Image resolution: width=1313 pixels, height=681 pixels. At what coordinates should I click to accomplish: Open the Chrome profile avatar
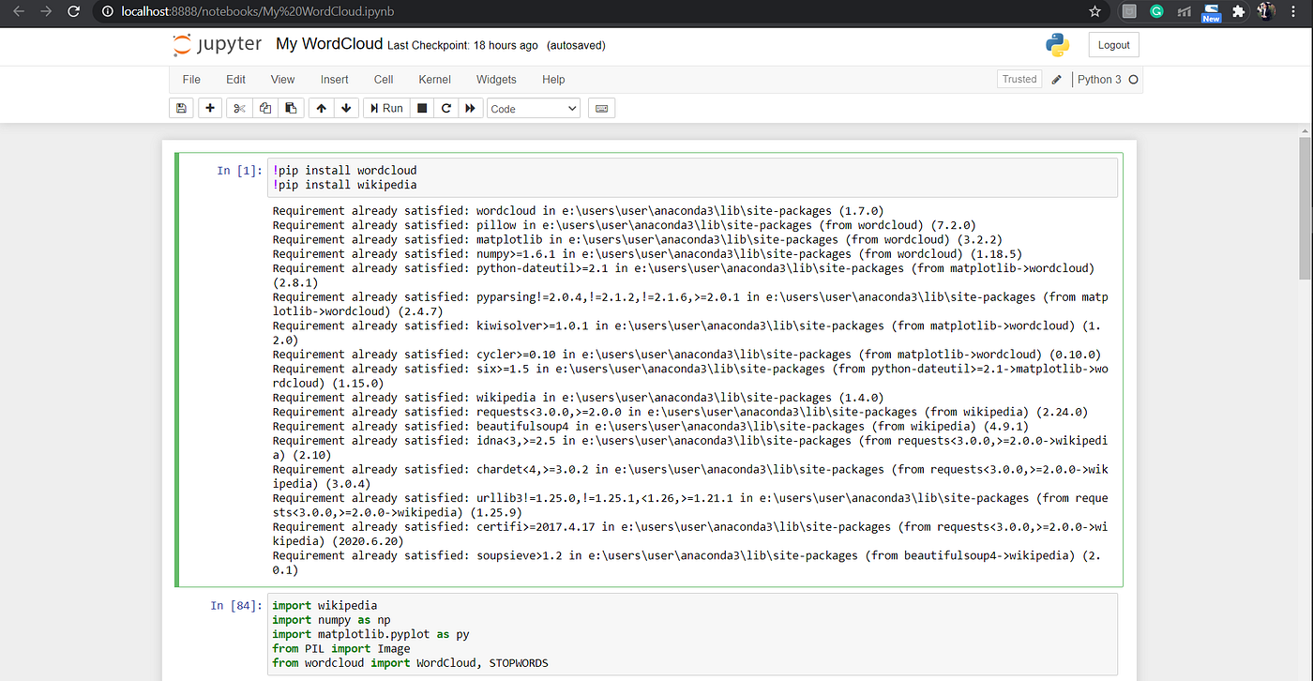point(1266,11)
